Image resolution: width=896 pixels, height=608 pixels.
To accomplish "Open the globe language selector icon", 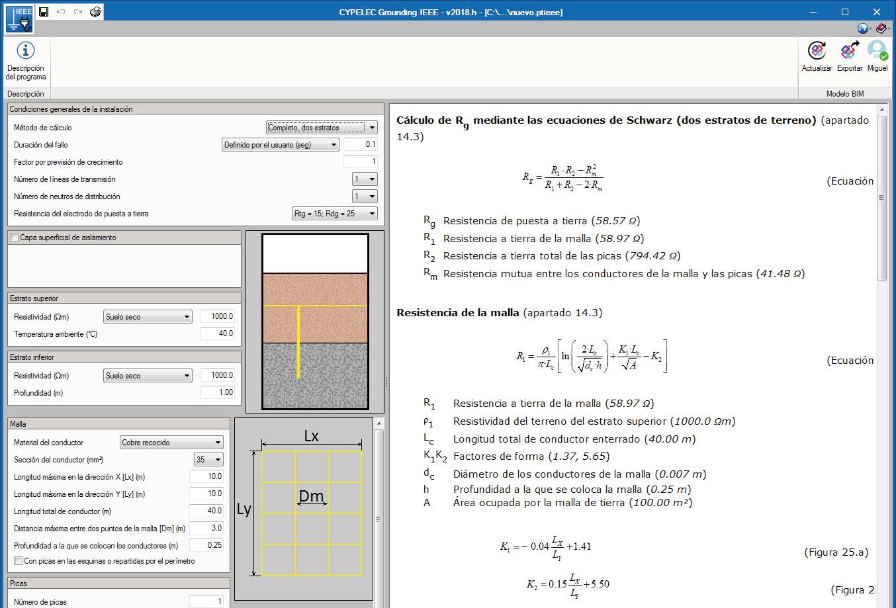I will (863, 28).
